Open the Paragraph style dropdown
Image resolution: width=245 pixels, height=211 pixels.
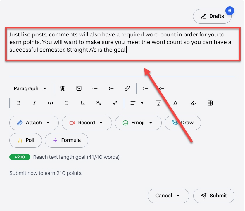point(30,88)
